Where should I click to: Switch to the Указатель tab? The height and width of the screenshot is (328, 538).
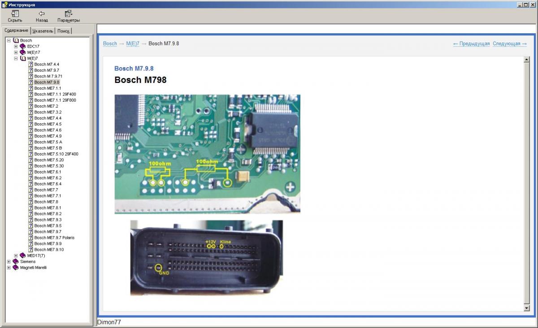(x=43, y=31)
